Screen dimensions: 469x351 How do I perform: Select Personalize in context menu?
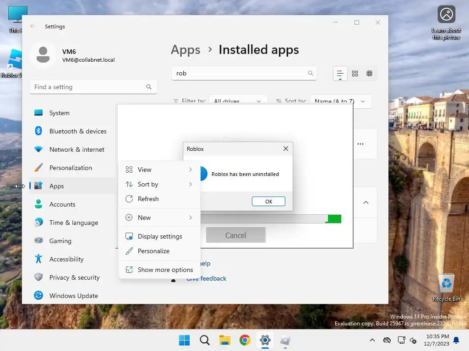(159, 251)
